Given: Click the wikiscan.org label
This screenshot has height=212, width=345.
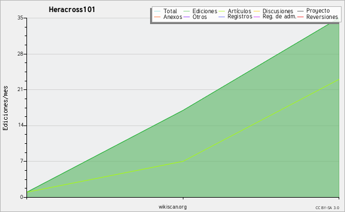Looking at the screenshot, I should pyautogui.click(x=172, y=207).
